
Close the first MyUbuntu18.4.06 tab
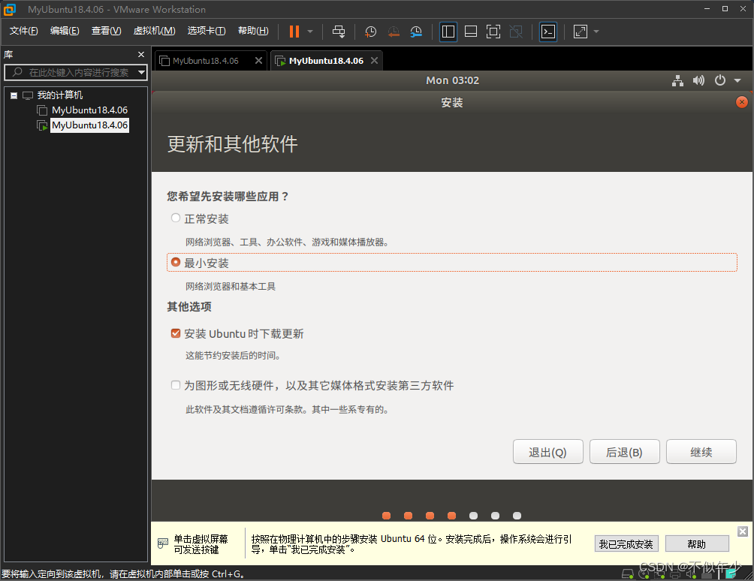click(258, 61)
